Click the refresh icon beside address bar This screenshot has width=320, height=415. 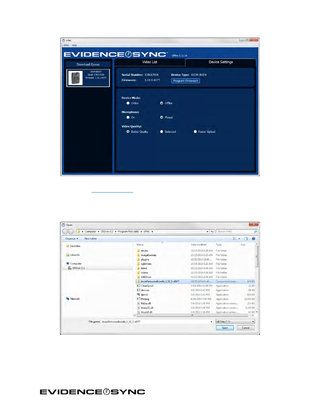(212, 232)
